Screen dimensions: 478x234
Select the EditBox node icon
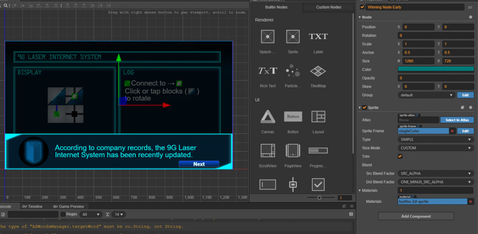[x=267, y=185]
